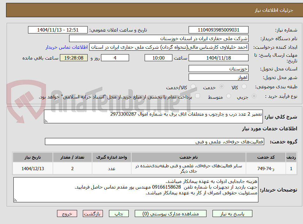This screenshot has width=303, height=224.
Task: Click the ایجاد کننده درخواست field
Action: pyautogui.click(x=169, y=47)
